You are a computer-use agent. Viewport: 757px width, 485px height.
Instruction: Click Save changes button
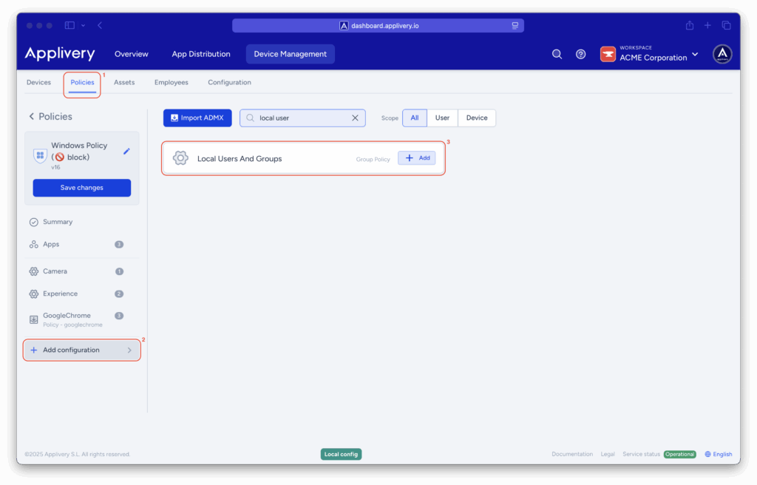tap(81, 188)
